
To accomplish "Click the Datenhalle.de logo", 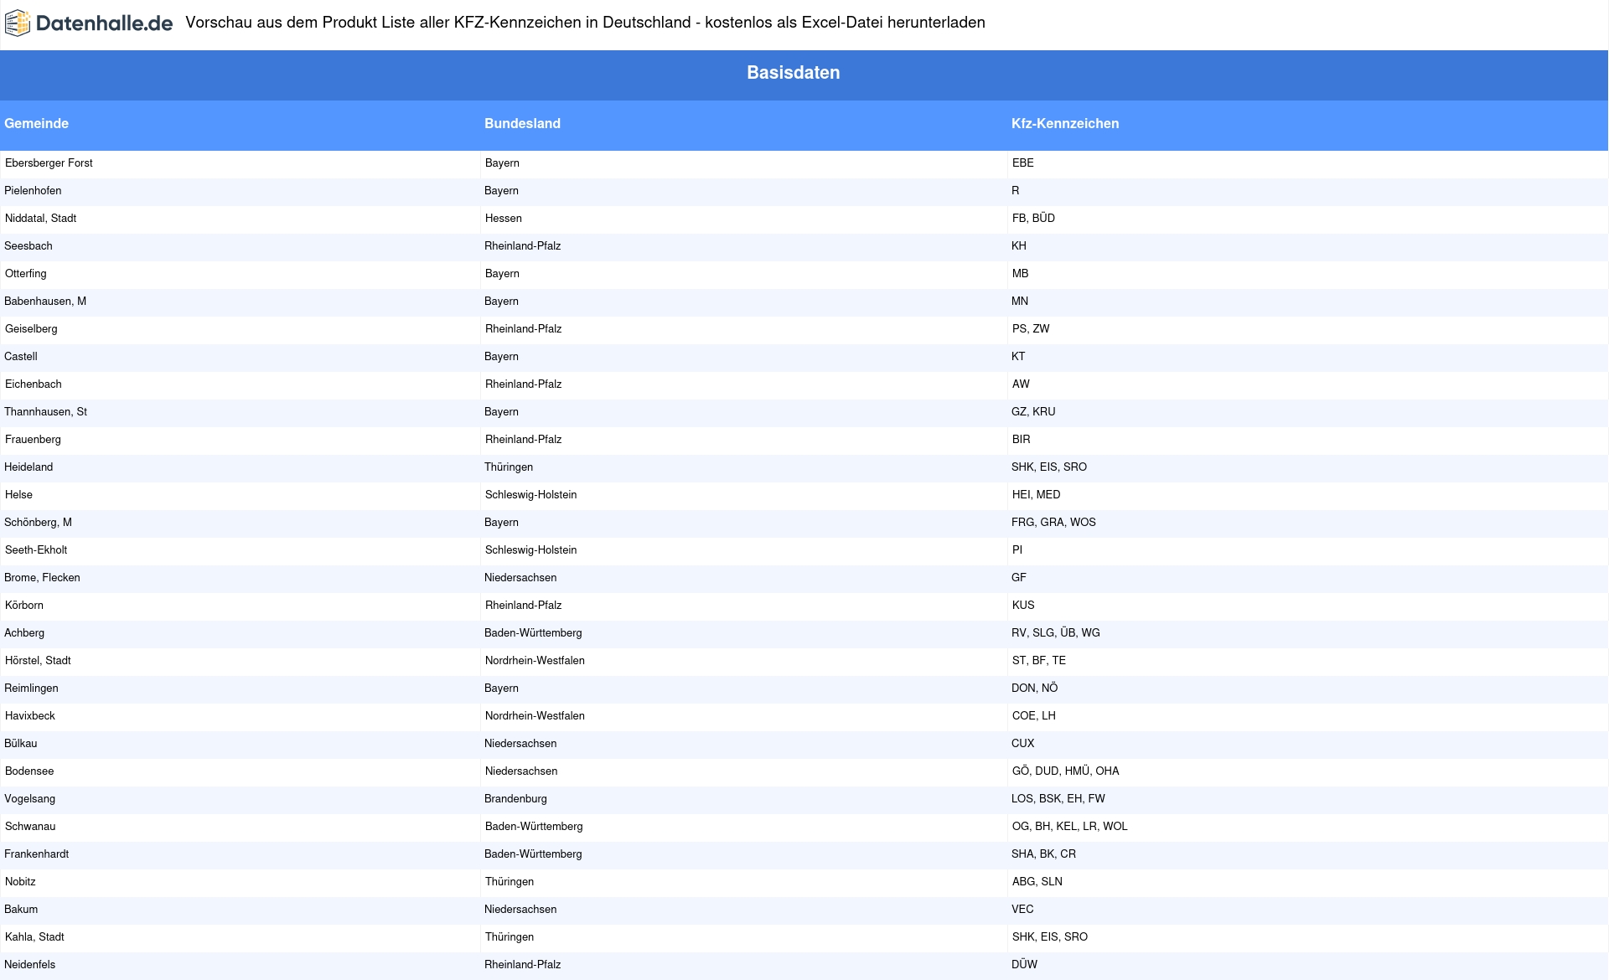I will pos(89,23).
